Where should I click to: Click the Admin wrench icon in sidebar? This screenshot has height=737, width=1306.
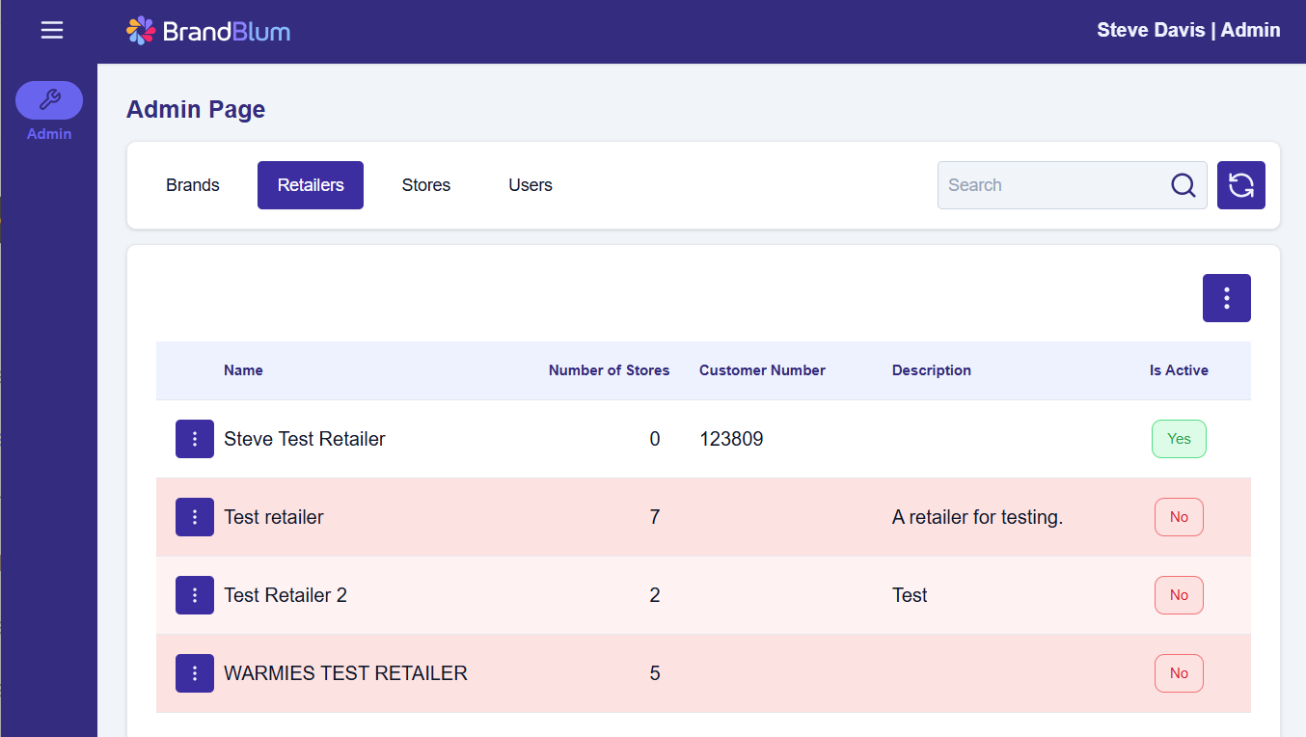49,100
